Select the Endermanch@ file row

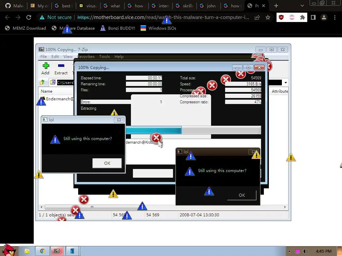[57, 99]
